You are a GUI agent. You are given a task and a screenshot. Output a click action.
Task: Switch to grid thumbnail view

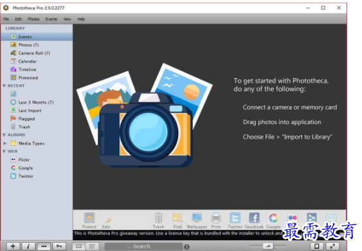[78, 247]
